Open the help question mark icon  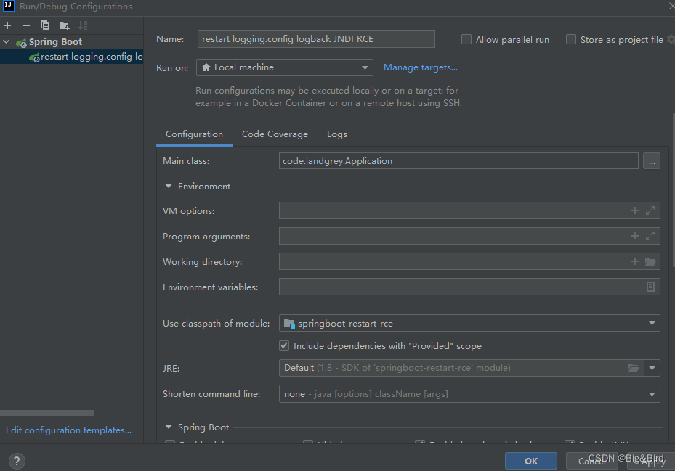point(16,461)
